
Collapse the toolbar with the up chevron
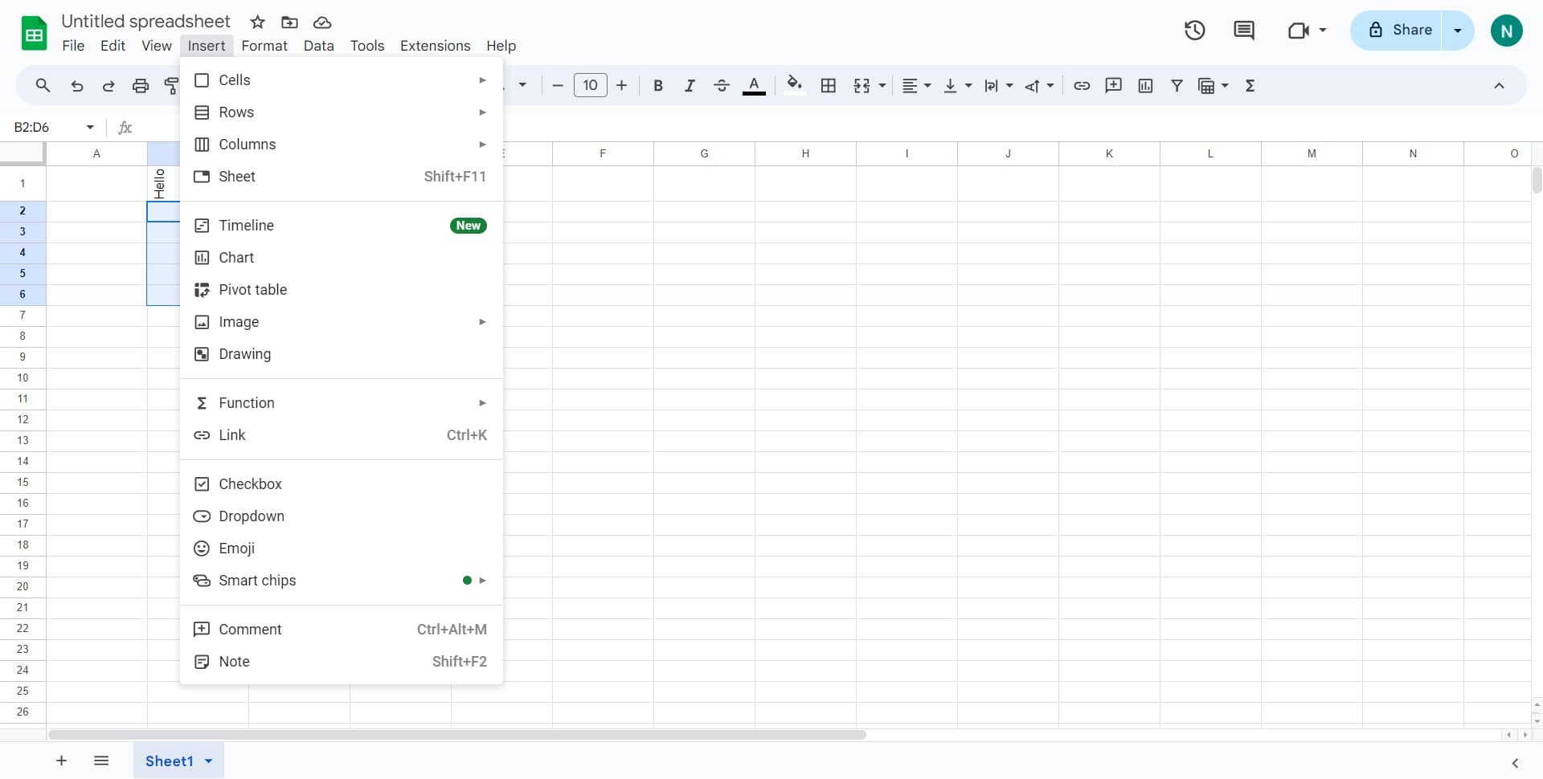click(x=1499, y=86)
